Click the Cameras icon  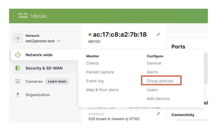click(x=18, y=82)
